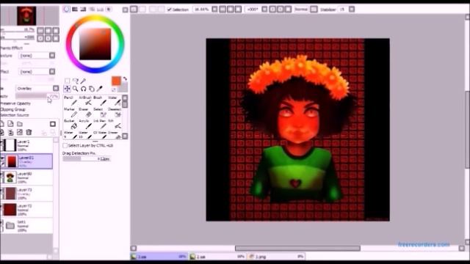Click the foreground orange color swatch
Image resolution: width=470 pixels, height=264 pixels.
[116, 81]
